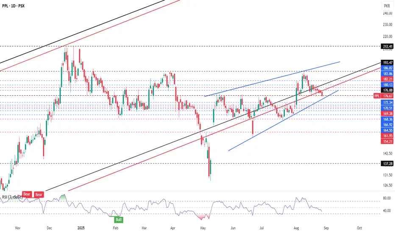Click the green Bull RSI marker
This screenshot has height=233, width=395.
point(119,219)
